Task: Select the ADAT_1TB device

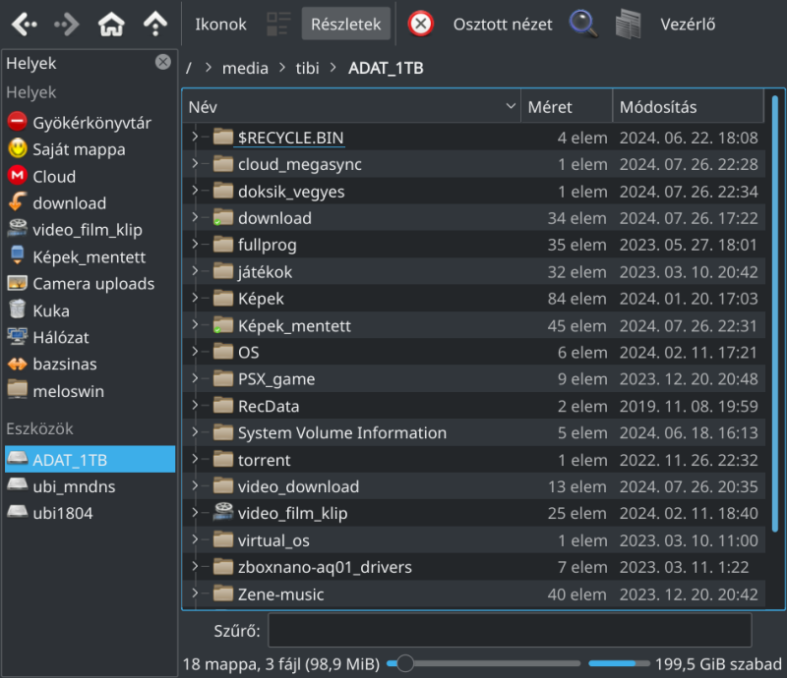Action: 91,459
